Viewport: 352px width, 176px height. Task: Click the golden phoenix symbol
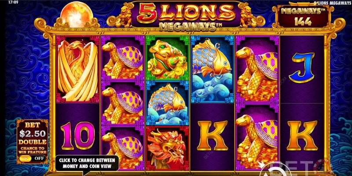click(78, 69)
